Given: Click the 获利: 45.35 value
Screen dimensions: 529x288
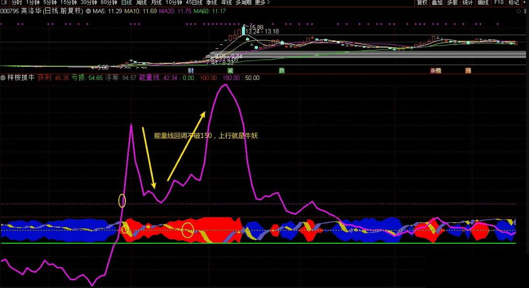Looking at the screenshot, I should tap(53, 78).
